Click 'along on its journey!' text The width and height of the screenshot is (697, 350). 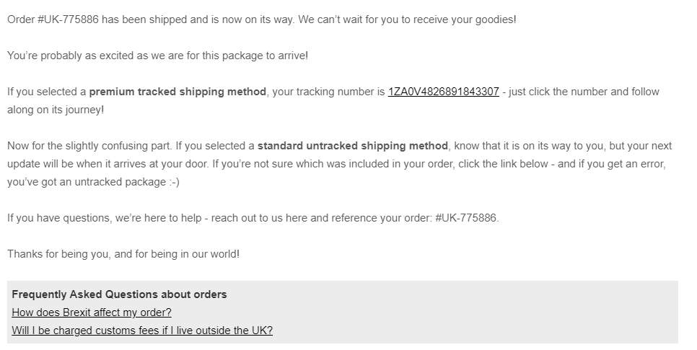click(x=56, y=110)
